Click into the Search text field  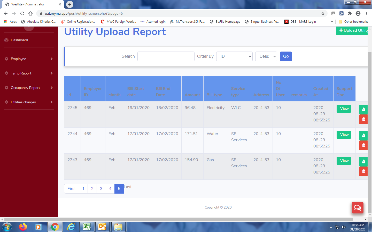coord(166,56)
